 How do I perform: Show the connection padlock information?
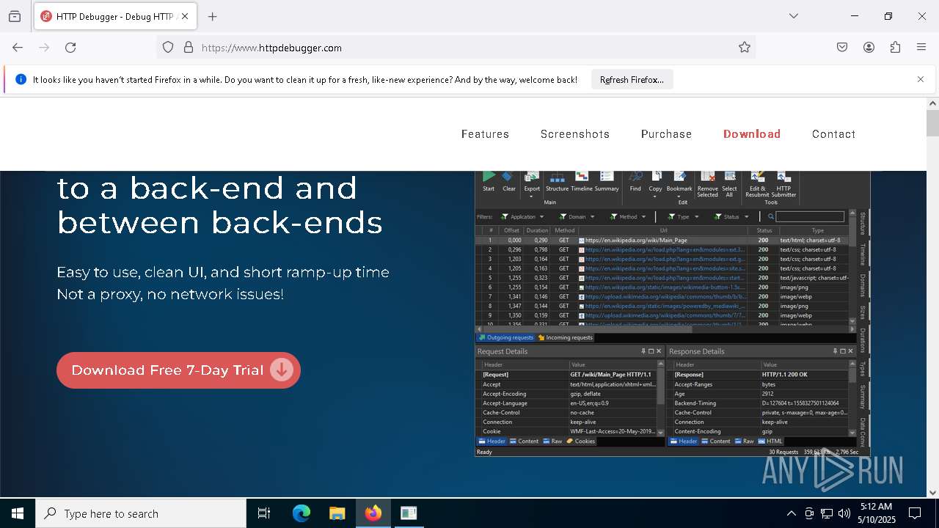click(189, 48)
